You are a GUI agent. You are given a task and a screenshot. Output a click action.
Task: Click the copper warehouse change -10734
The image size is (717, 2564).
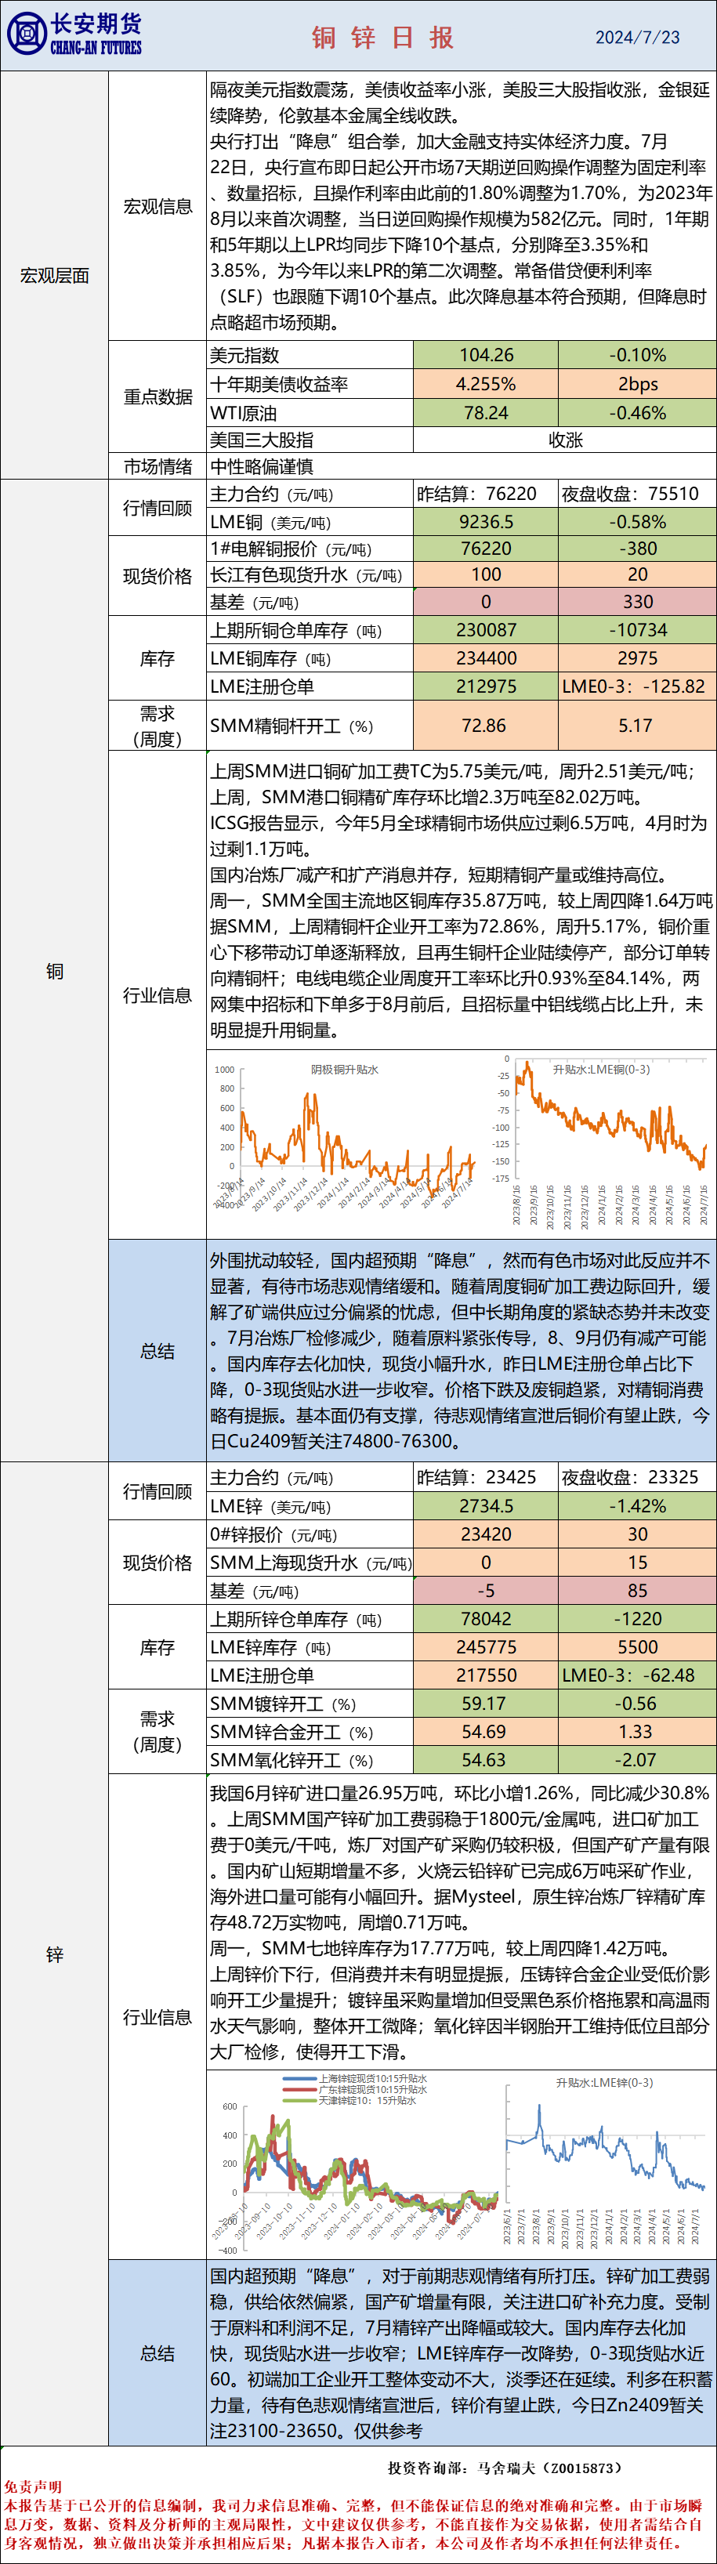point(637,630)
